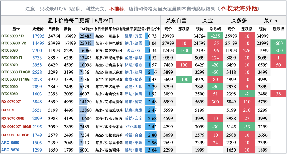Click the 某多多 price 3145
This screenshot has width=287, height=154.
(231, 127)
